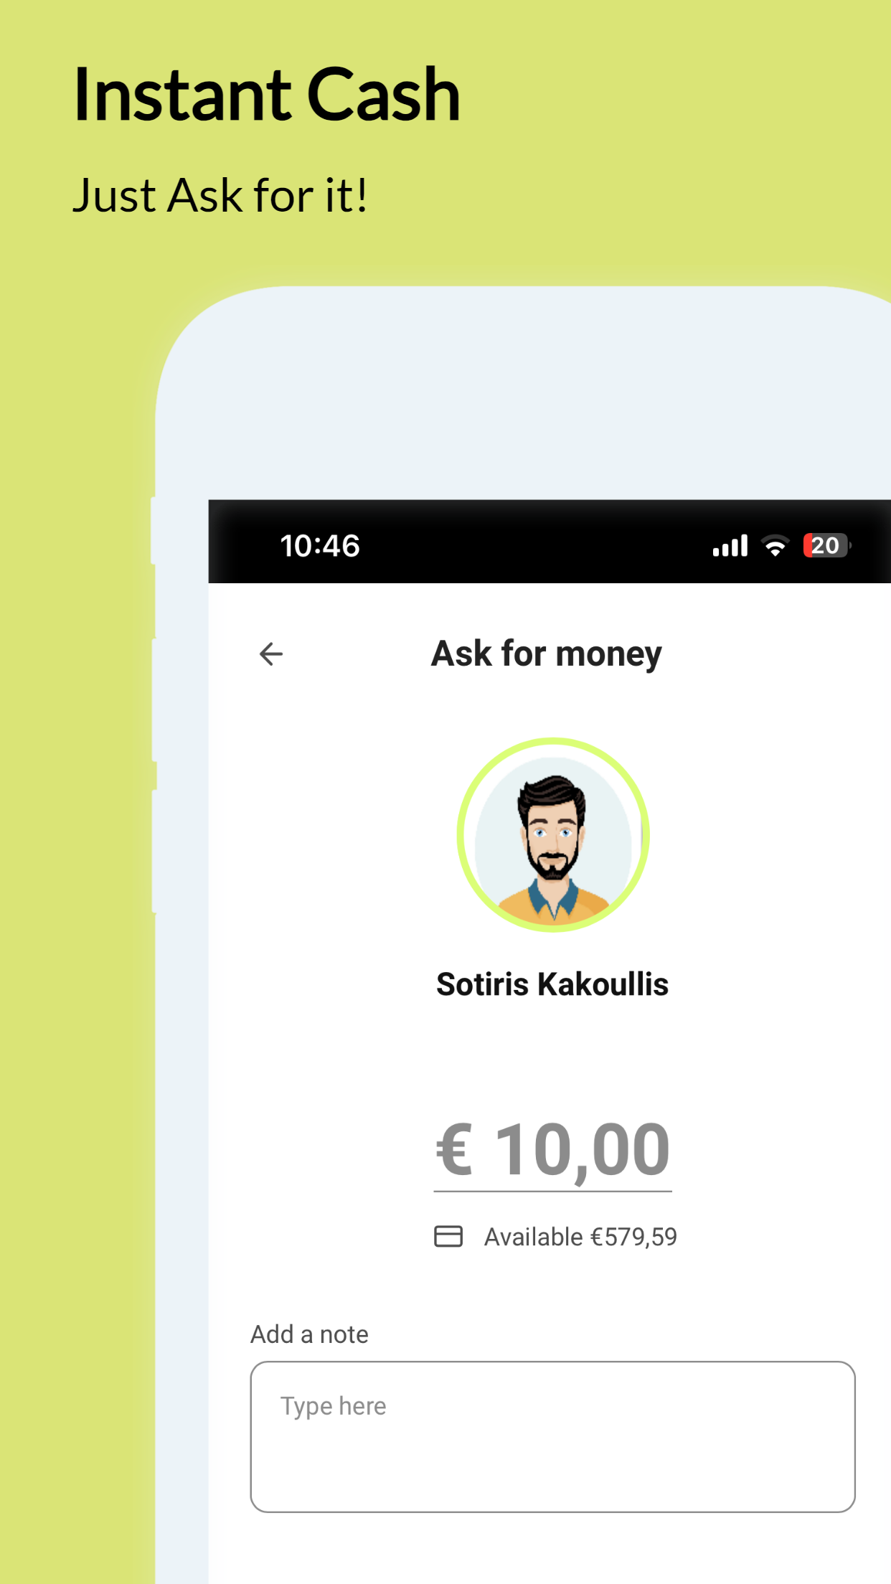Viewport: 891px width, 1584px height.
Task: Tap the Sotiris Kakoullis name label
Action: (x=552, y=984)
